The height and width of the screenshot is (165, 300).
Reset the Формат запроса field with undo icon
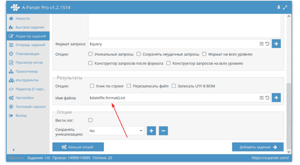pos(267,44)
